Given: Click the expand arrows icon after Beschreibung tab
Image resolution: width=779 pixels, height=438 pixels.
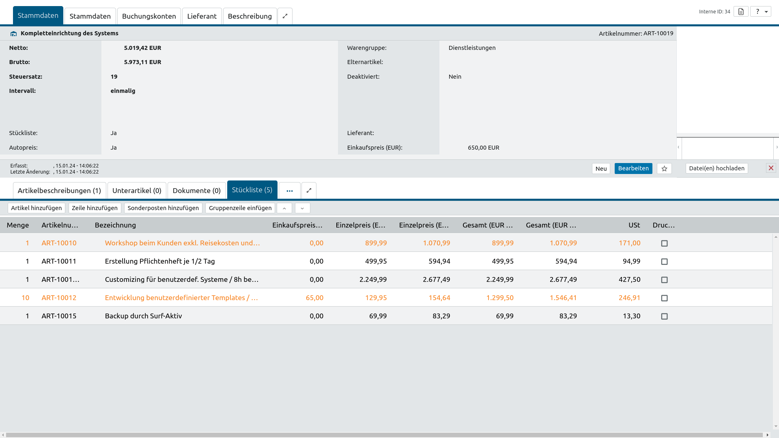Looking at the screenshot, I should pyautogui.click(x=285, y=16).
